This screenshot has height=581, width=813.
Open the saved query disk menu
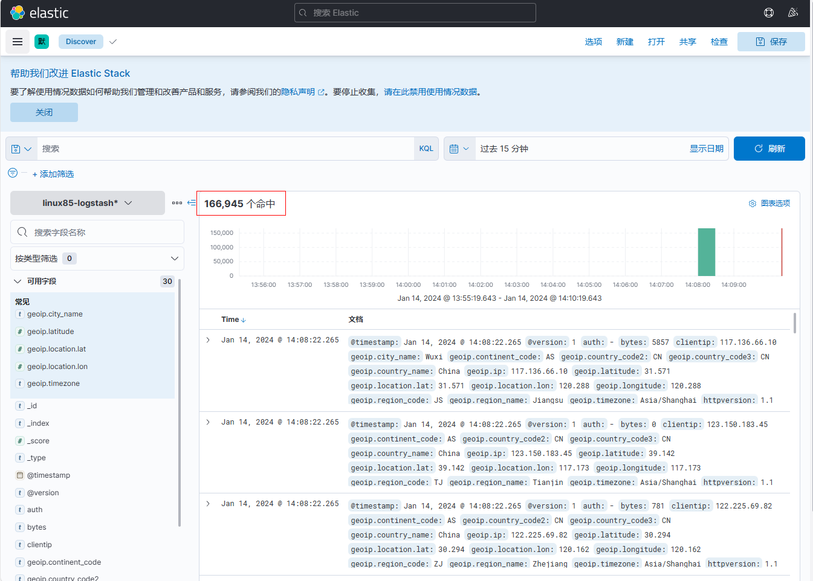pyautogui.click(x=21, y=149)
